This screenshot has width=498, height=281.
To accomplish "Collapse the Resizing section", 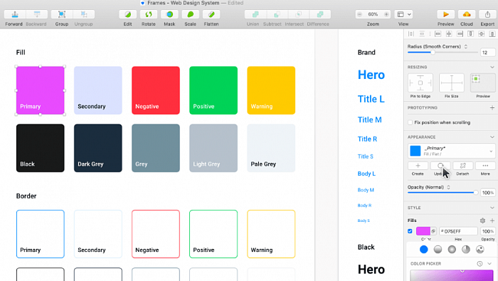I will 492,67.
